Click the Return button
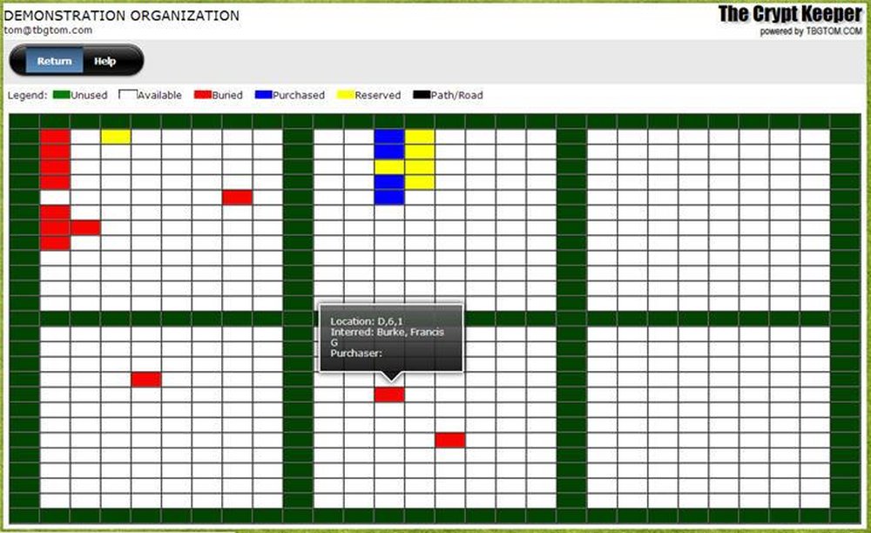Image resolution: width=871 pixels, height=533 pixels. (x=54, y=61)
